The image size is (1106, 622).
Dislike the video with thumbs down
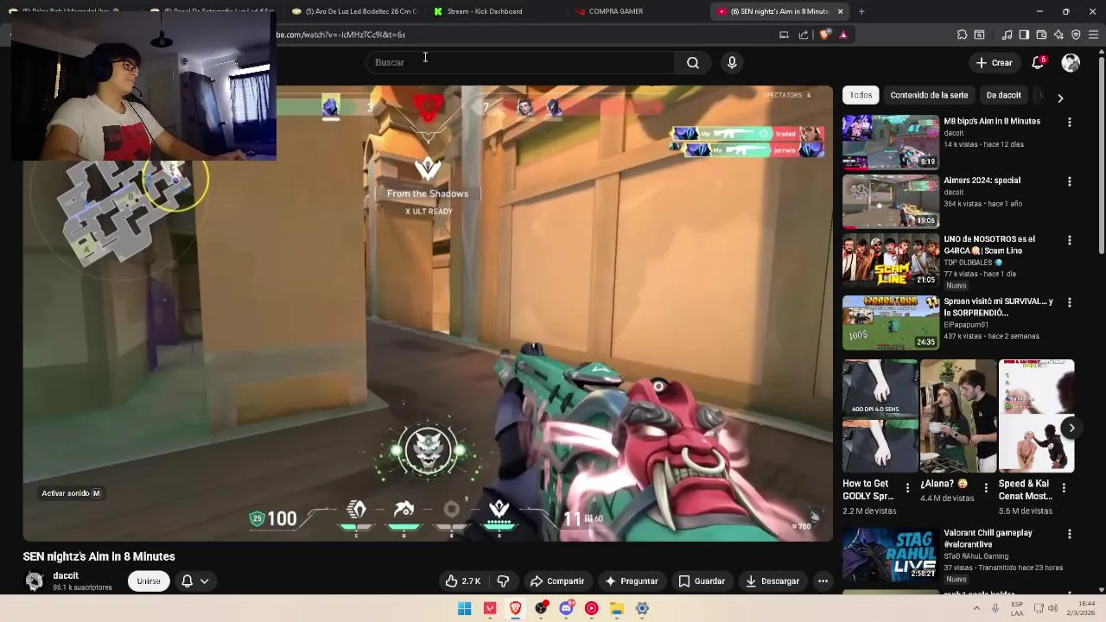pyautogui.click(x=503, y=581)
